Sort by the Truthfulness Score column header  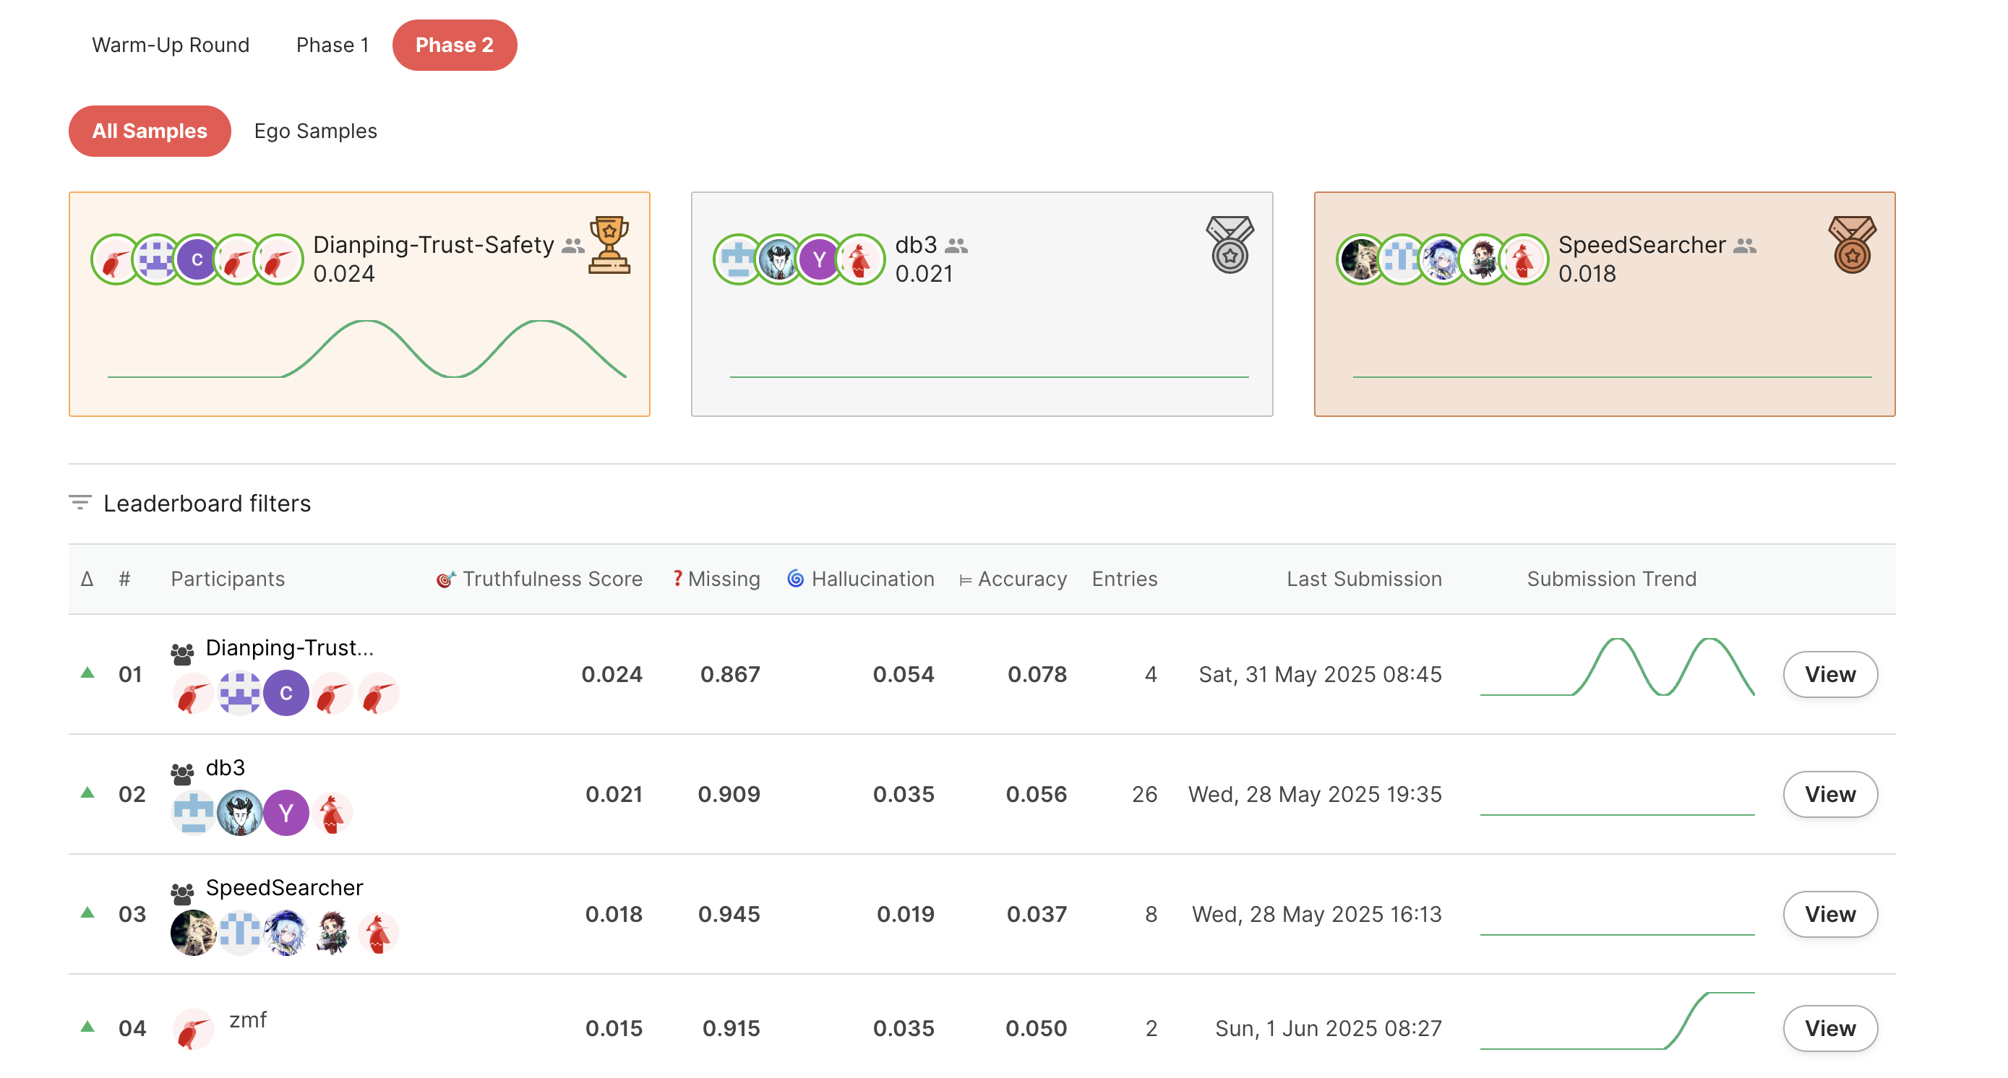(x=552, y=579)
